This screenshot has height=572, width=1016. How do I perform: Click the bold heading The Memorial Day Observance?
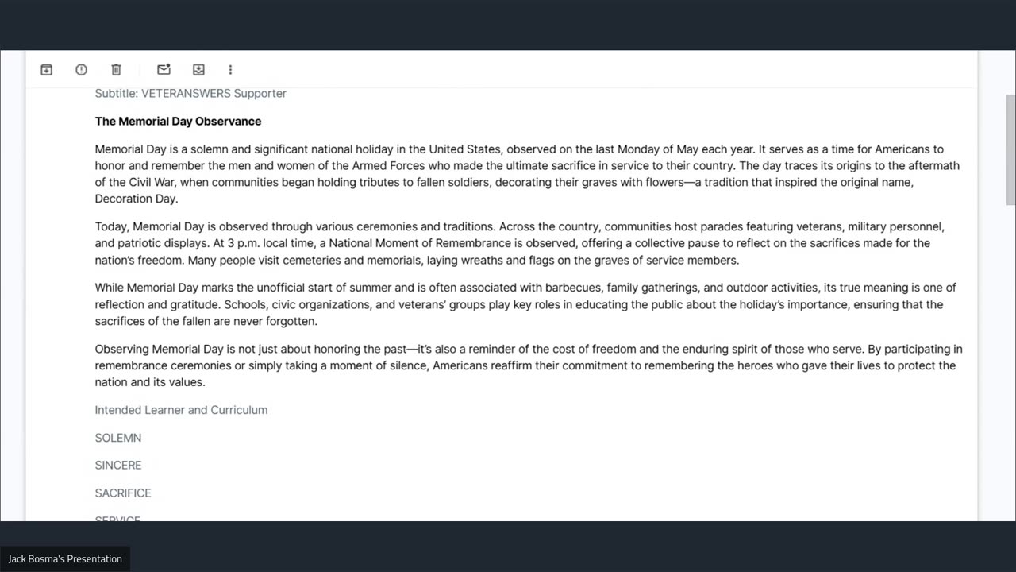[x=178, y=122]
